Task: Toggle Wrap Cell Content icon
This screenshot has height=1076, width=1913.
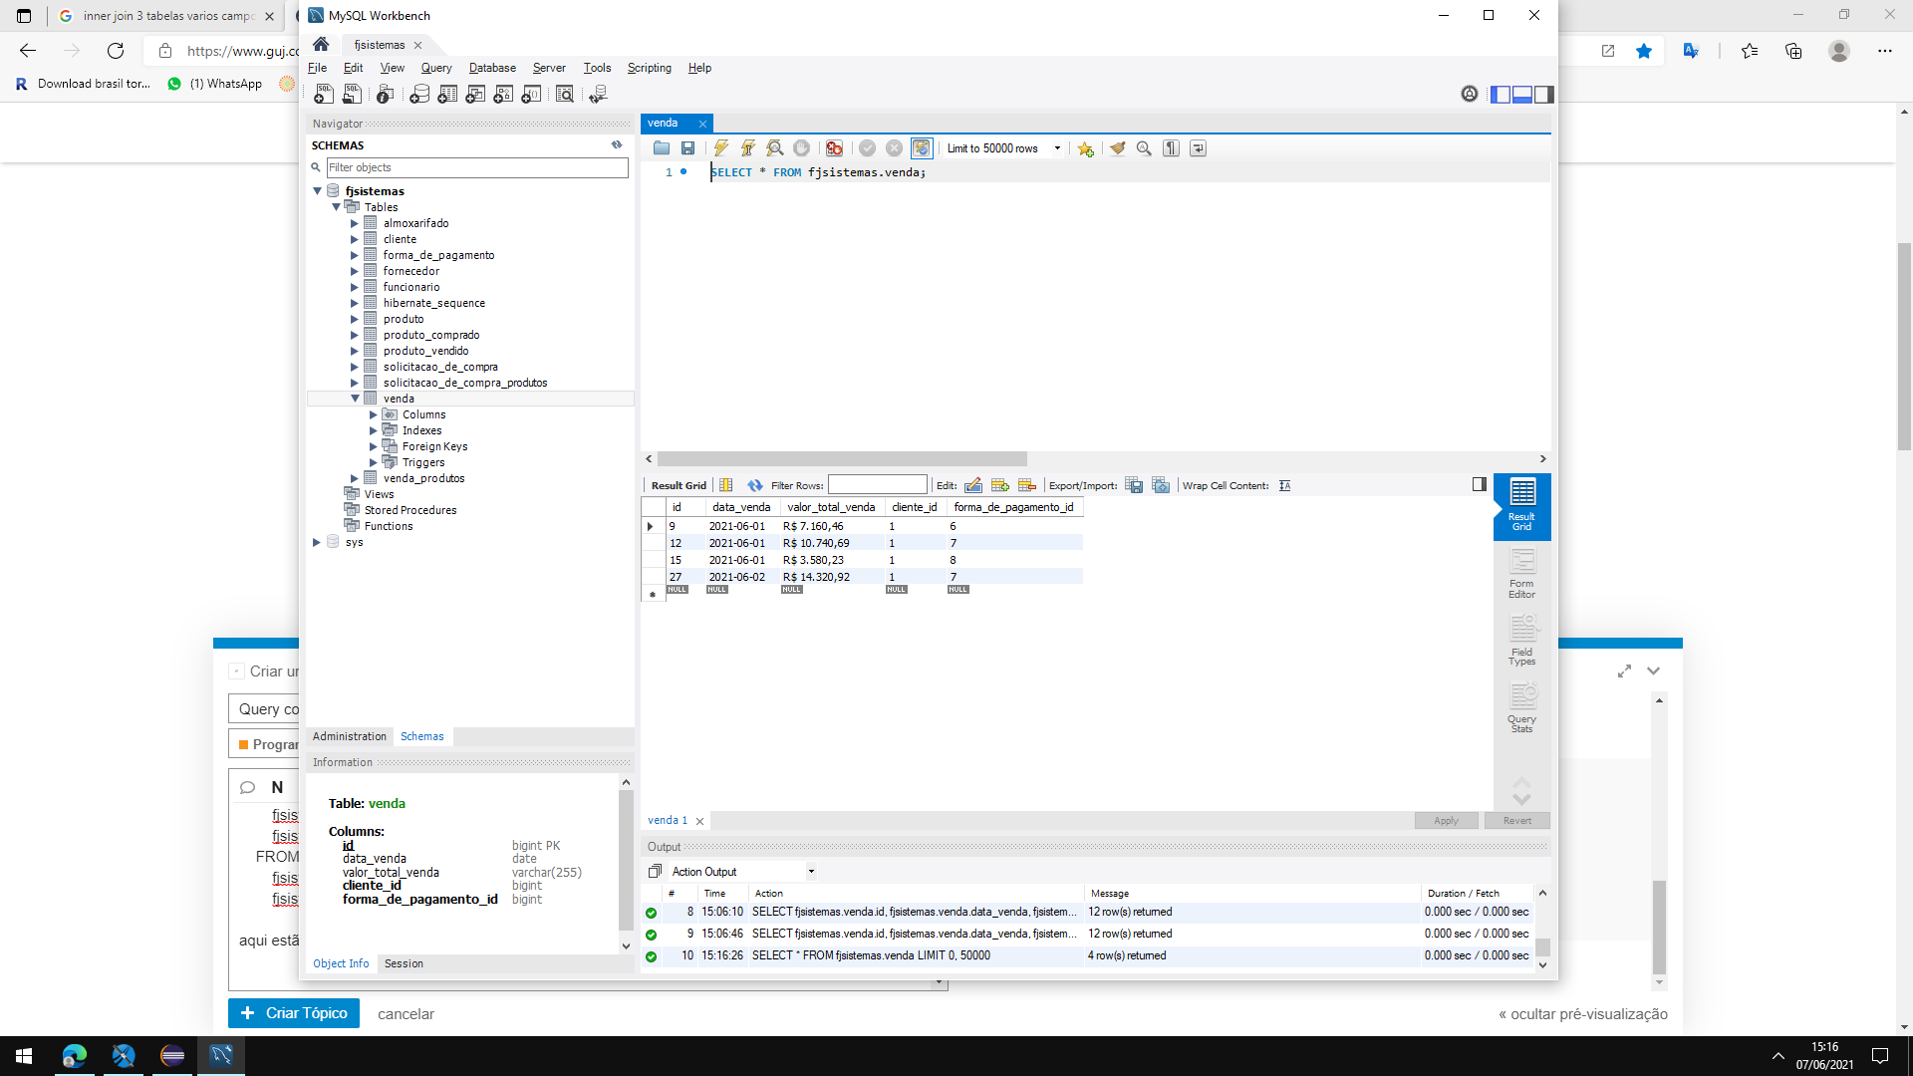Action: point(1285,485)
